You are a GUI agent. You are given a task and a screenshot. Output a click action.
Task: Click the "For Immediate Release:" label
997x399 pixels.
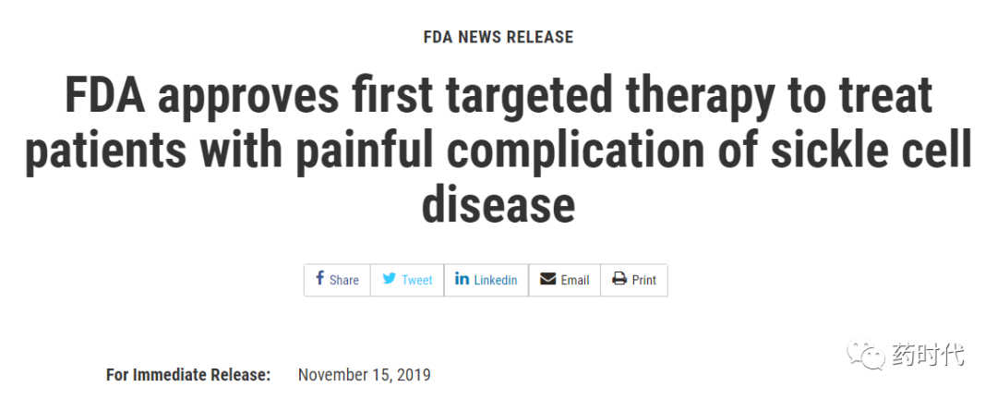188,375
